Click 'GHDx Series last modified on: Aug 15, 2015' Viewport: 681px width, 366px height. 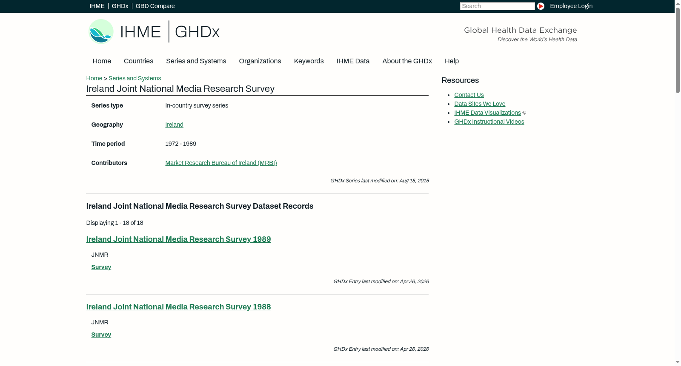click(x=379, y=181)
